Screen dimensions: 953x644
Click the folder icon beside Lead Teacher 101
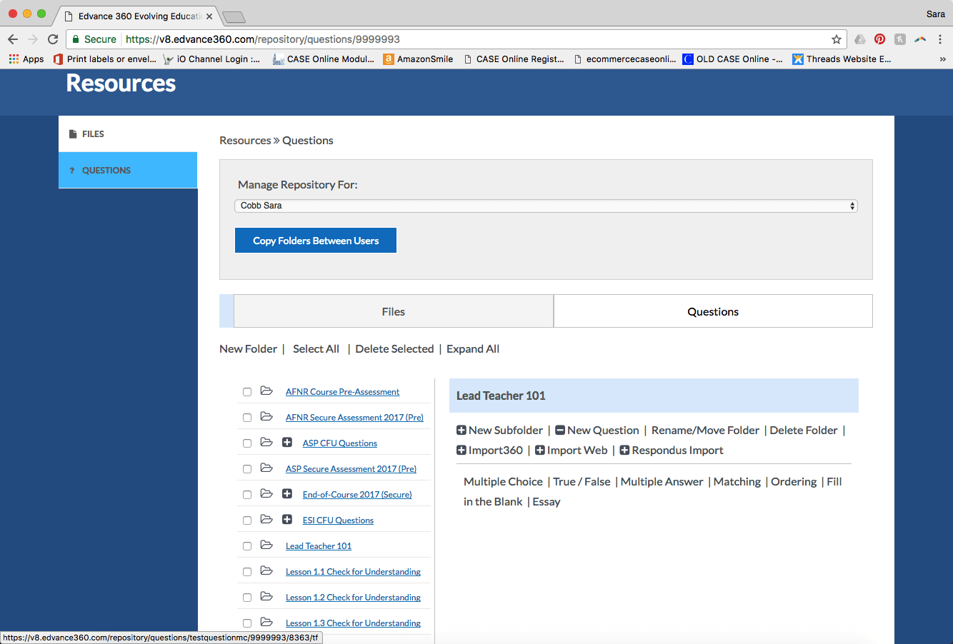click(x=266, y=545)
